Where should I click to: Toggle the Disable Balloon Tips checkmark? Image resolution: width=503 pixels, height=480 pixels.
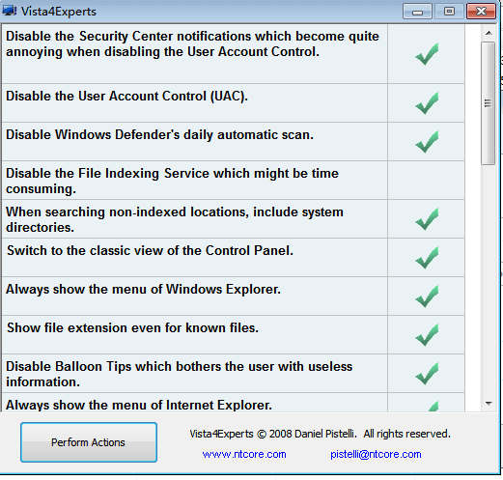coord(427,374)
